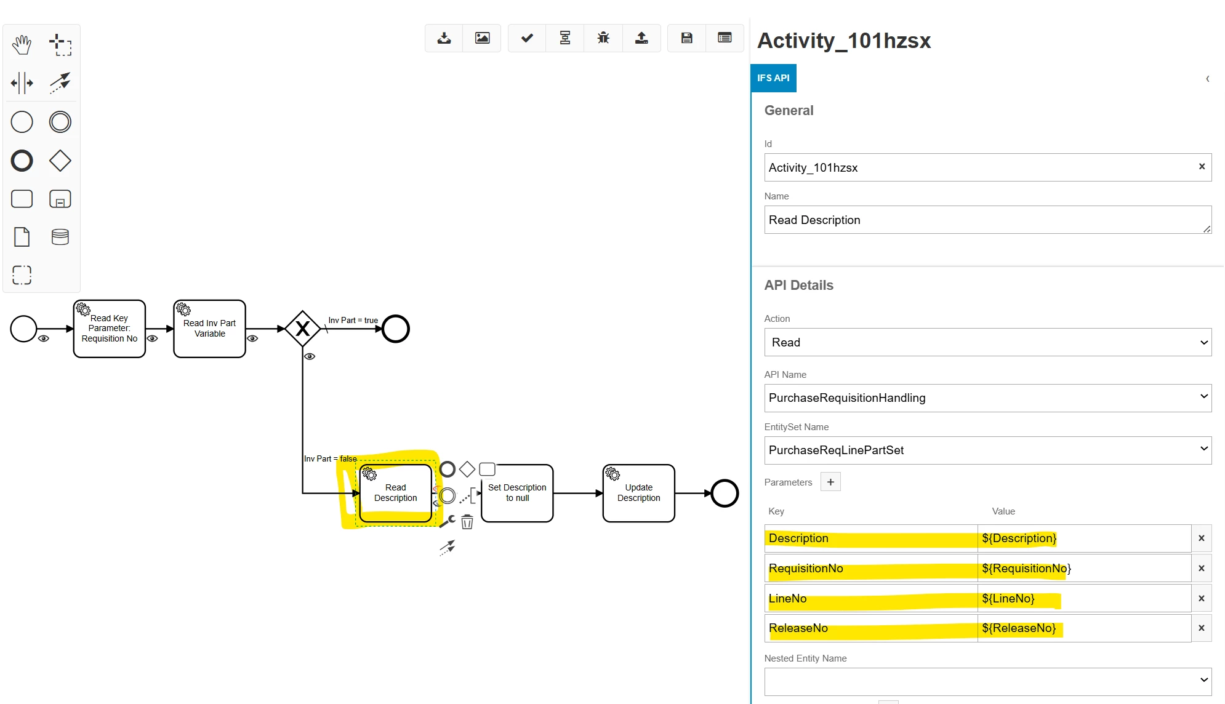Expand the API Name dropdown
The image size is (1225, 704).
tap(987, 398)
